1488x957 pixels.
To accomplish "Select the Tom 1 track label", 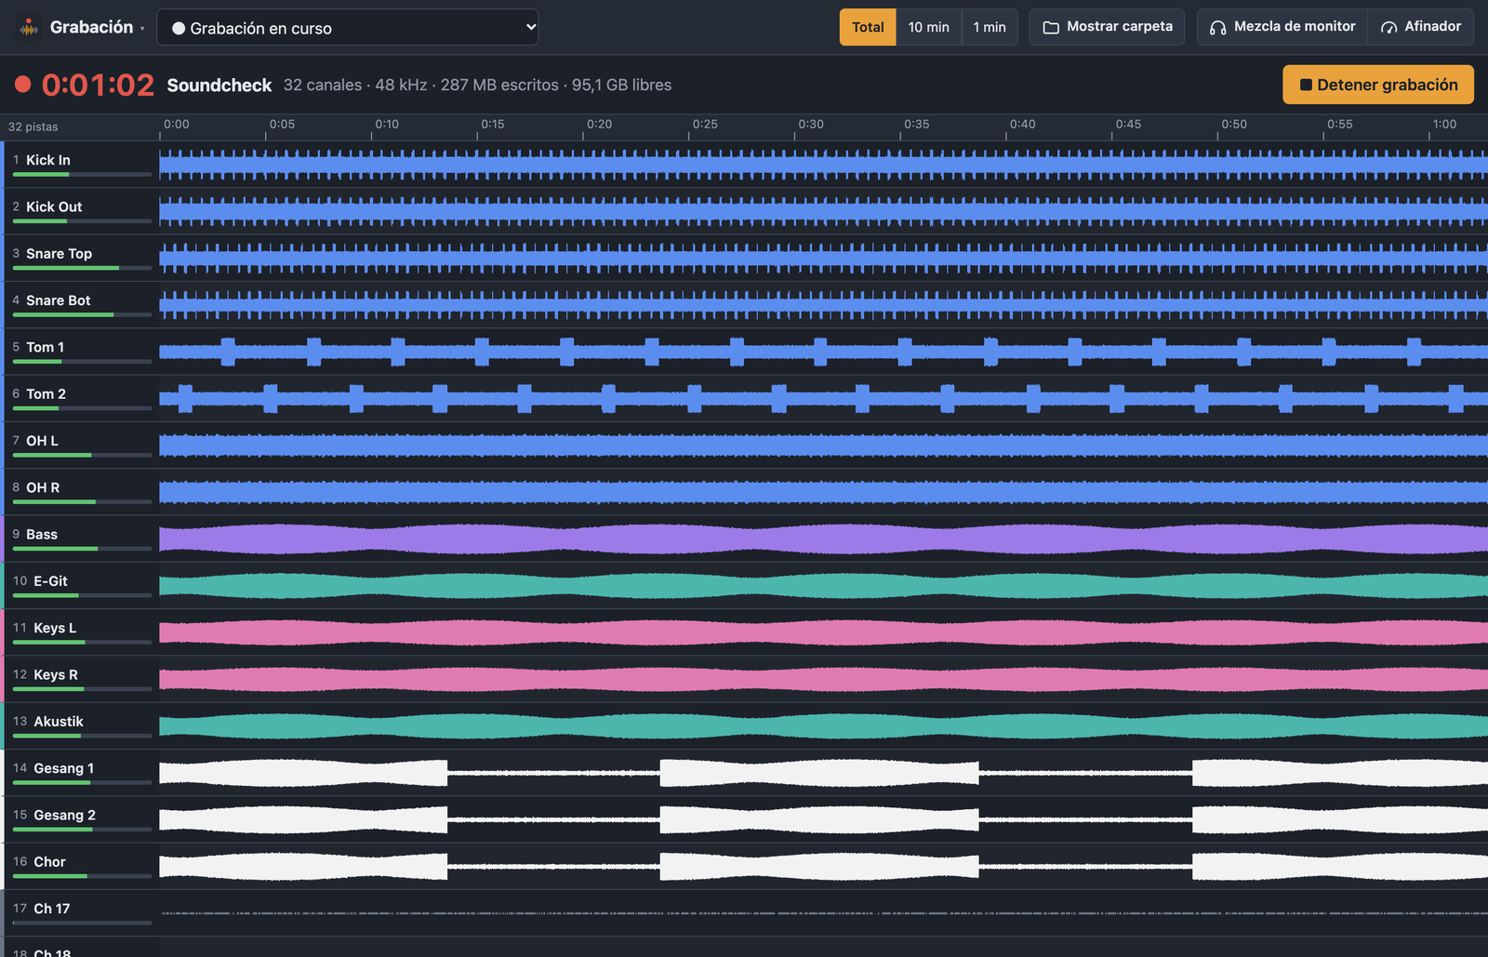I will (x=45, y=347).
